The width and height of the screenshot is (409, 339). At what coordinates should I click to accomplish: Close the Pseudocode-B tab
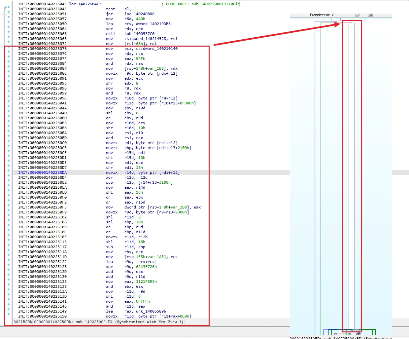click(357, 15)
